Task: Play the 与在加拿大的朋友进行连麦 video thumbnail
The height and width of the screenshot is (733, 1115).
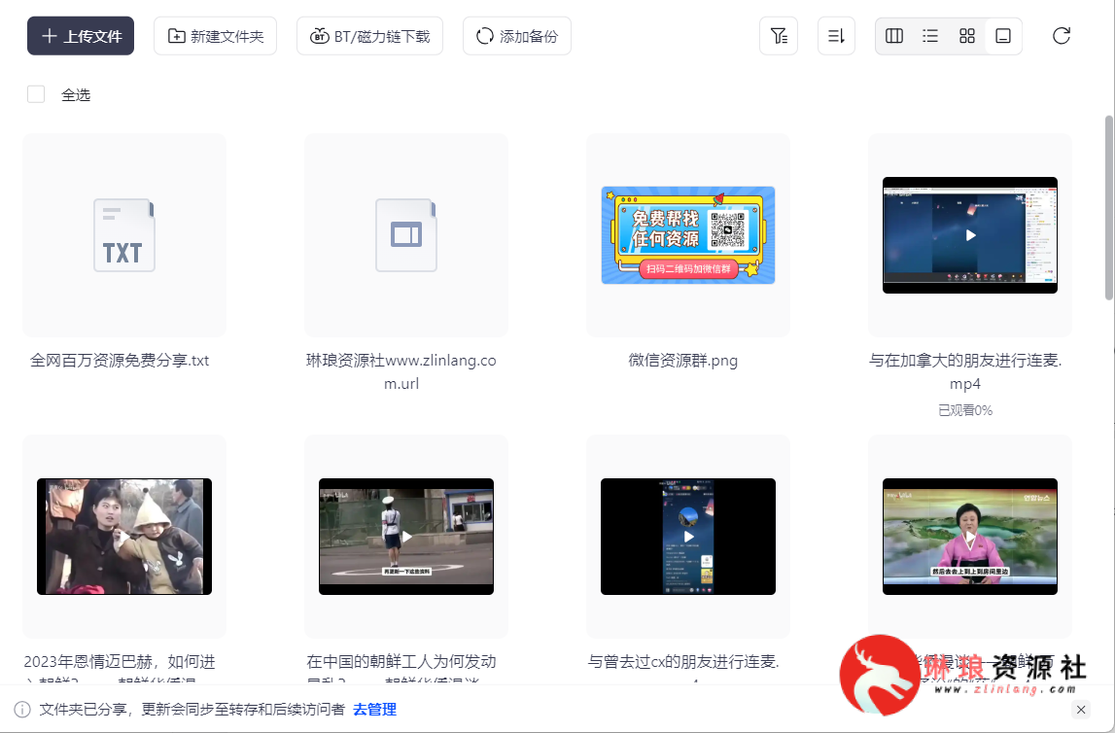Action: pos(970,235)
